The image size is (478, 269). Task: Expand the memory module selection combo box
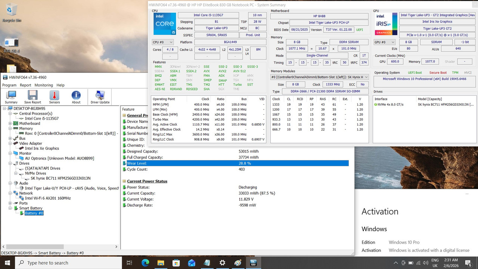pyautogui.click(x=320, y=77)
